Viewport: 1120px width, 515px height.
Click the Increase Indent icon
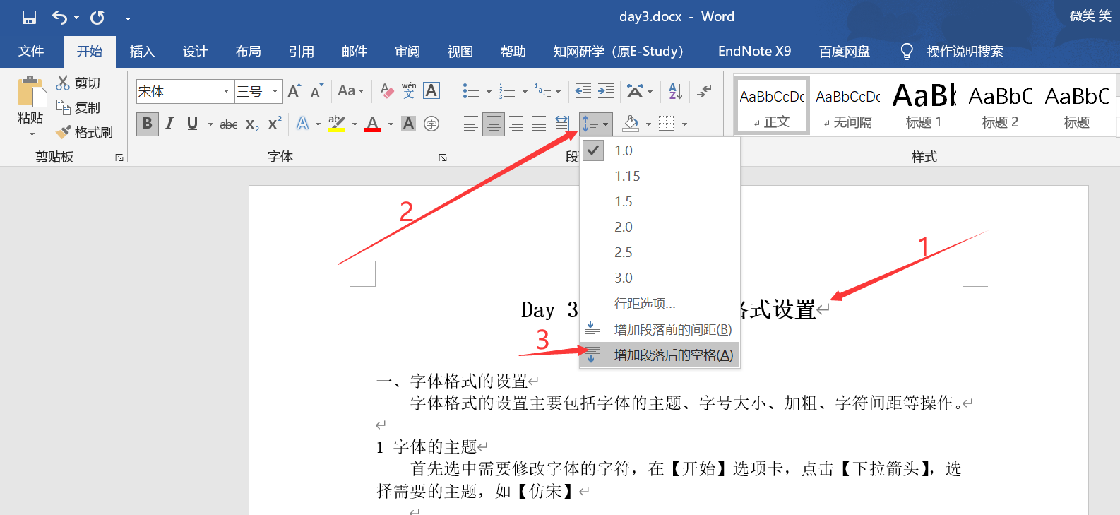[x=606, y=90]
